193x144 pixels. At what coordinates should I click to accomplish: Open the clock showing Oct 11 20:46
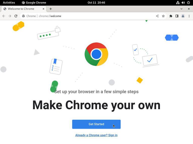(x=96, y=3)
